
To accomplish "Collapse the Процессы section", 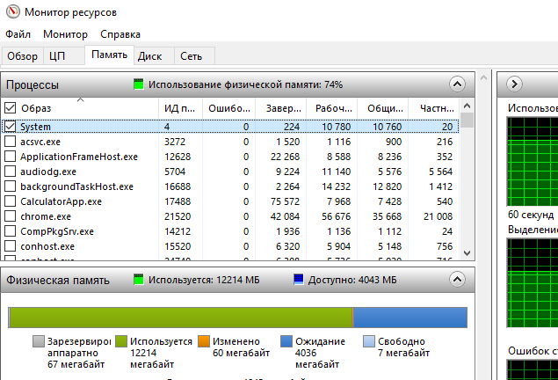I will pyautogui.click(x=457, y=84).
